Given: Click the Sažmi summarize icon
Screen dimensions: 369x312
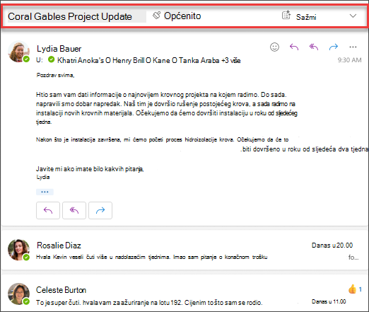Looking at the screenshot, I should [286, 15].
